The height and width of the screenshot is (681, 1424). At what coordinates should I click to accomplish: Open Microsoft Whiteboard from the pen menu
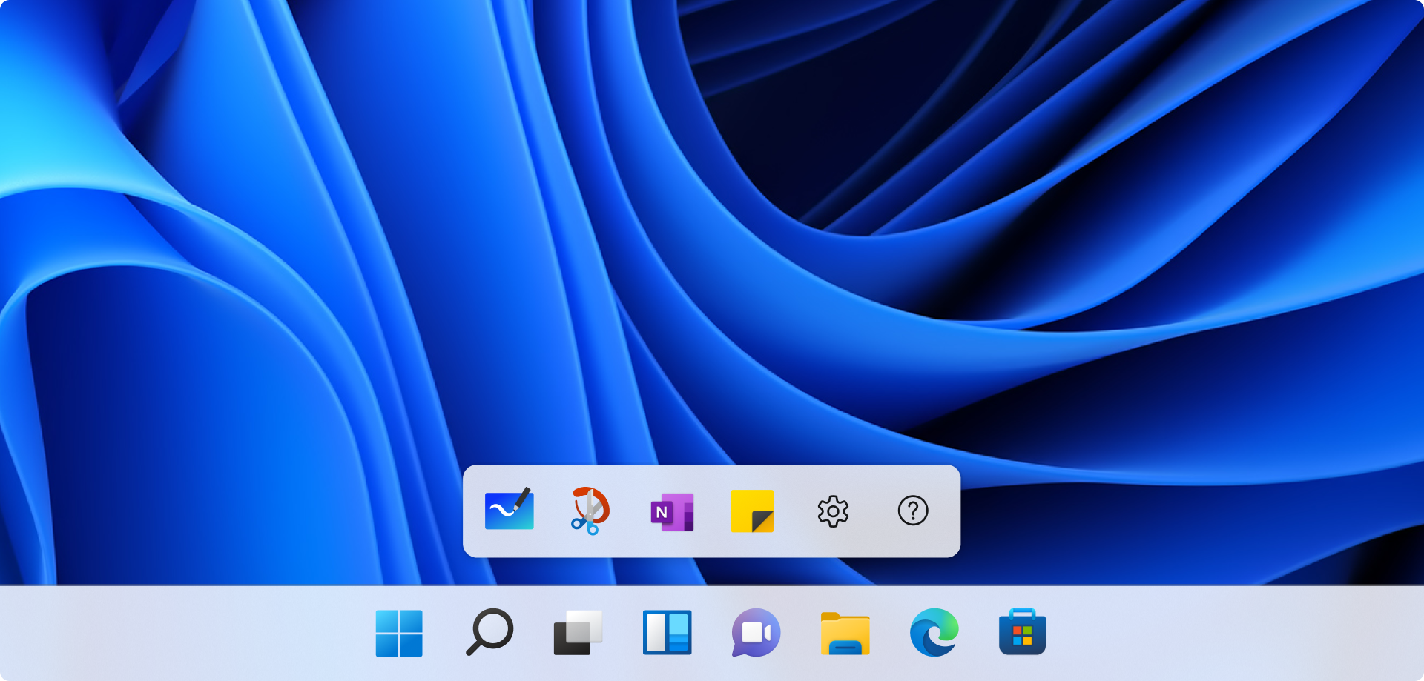click(x=509, y=509)
